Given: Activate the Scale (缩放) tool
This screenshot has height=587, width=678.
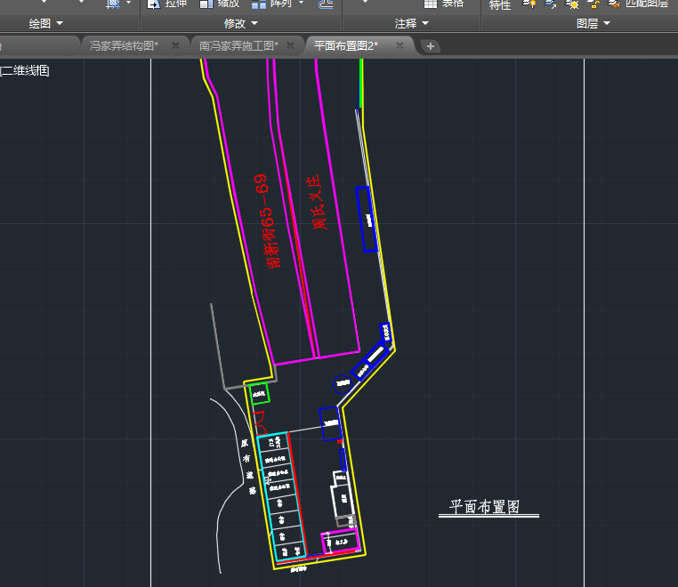Looking at the screenshot, I should (219, 4).
